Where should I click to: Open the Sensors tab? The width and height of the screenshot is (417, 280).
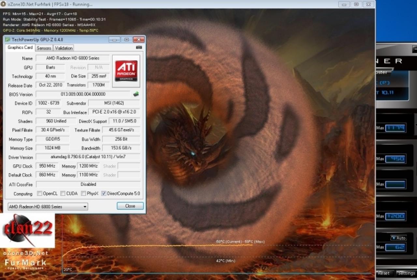click(44, 48)
